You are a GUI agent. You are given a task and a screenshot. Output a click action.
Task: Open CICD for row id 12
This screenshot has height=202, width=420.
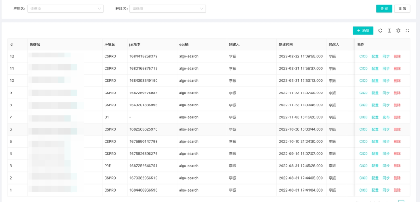[x=363, y=56]
